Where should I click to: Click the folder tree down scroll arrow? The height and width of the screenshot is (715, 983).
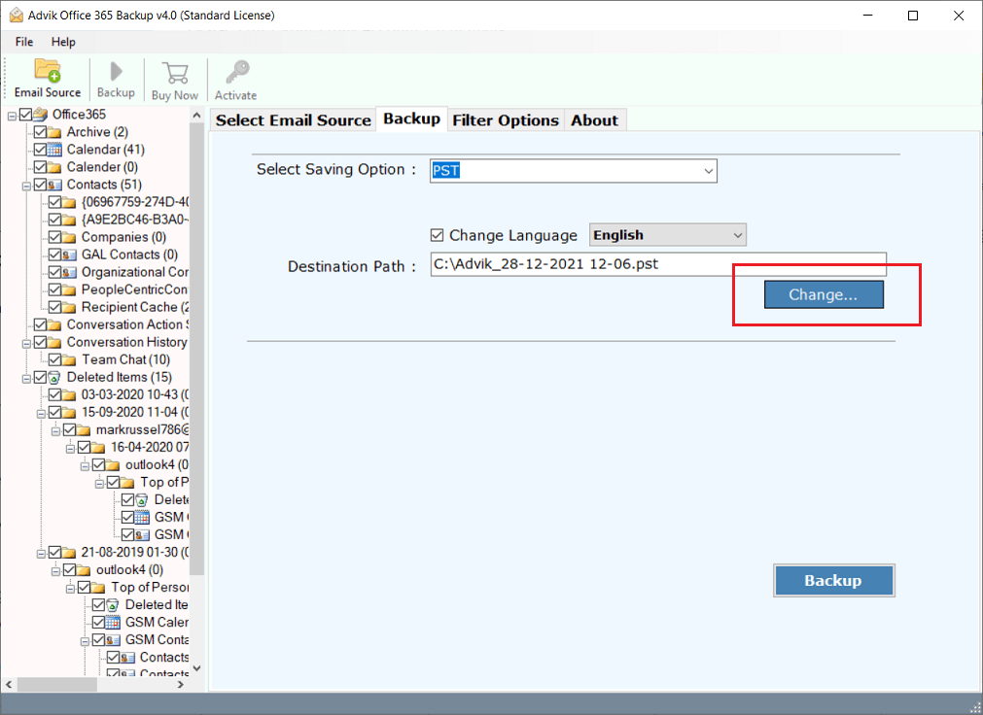click(x=196, y=668)
